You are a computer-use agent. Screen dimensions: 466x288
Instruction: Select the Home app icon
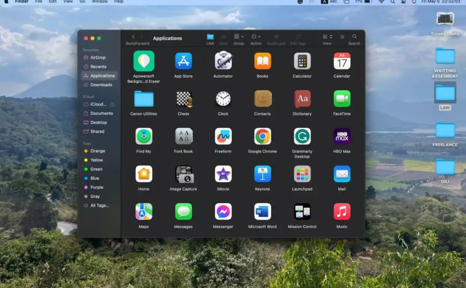143,174
